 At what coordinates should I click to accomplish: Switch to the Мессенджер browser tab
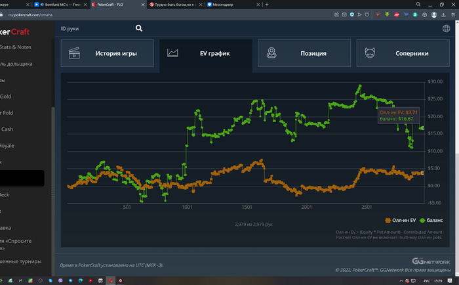click(x=233, y=5)
